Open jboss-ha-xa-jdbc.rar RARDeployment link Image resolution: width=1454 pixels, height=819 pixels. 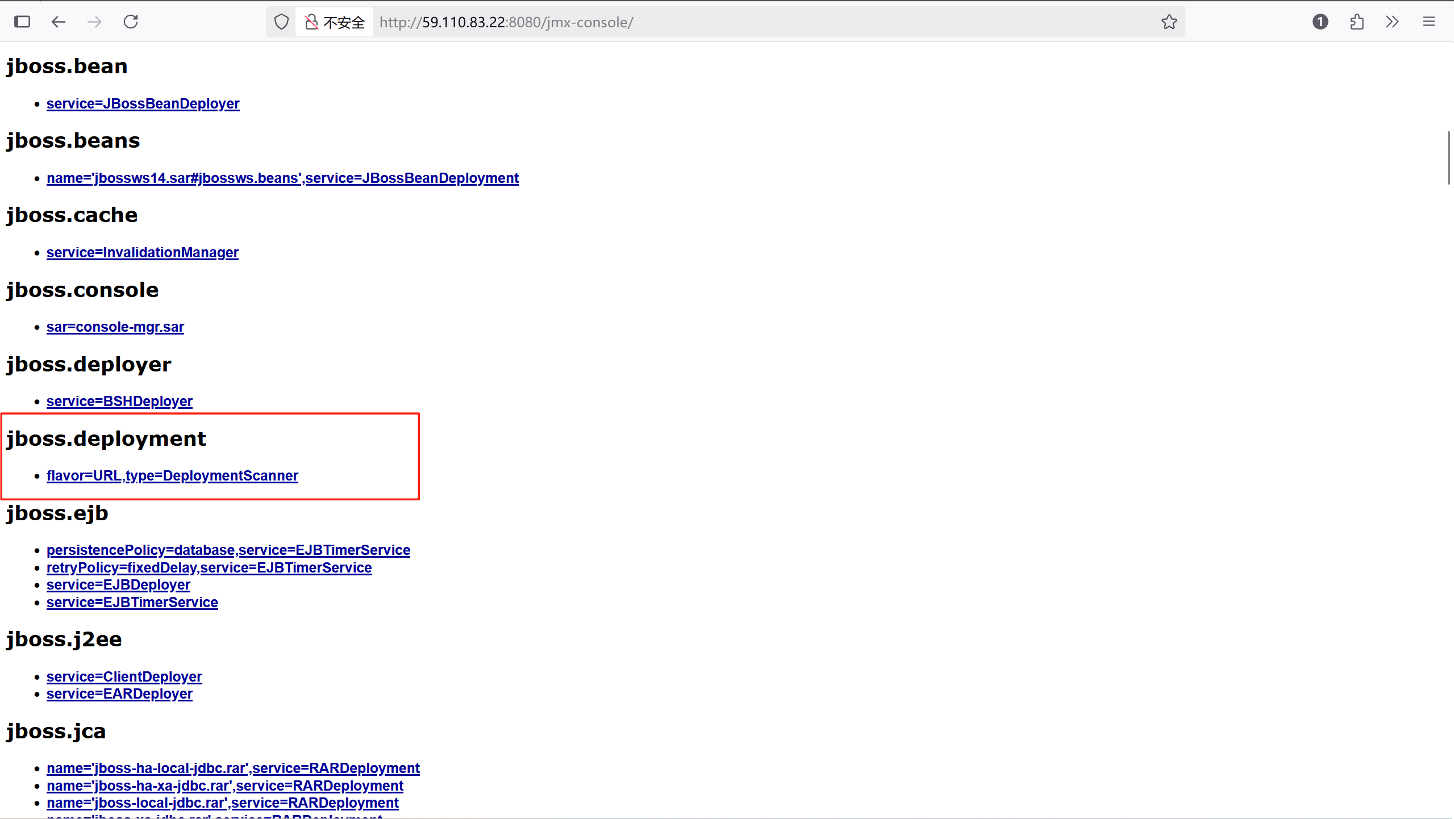click(225, 786)
